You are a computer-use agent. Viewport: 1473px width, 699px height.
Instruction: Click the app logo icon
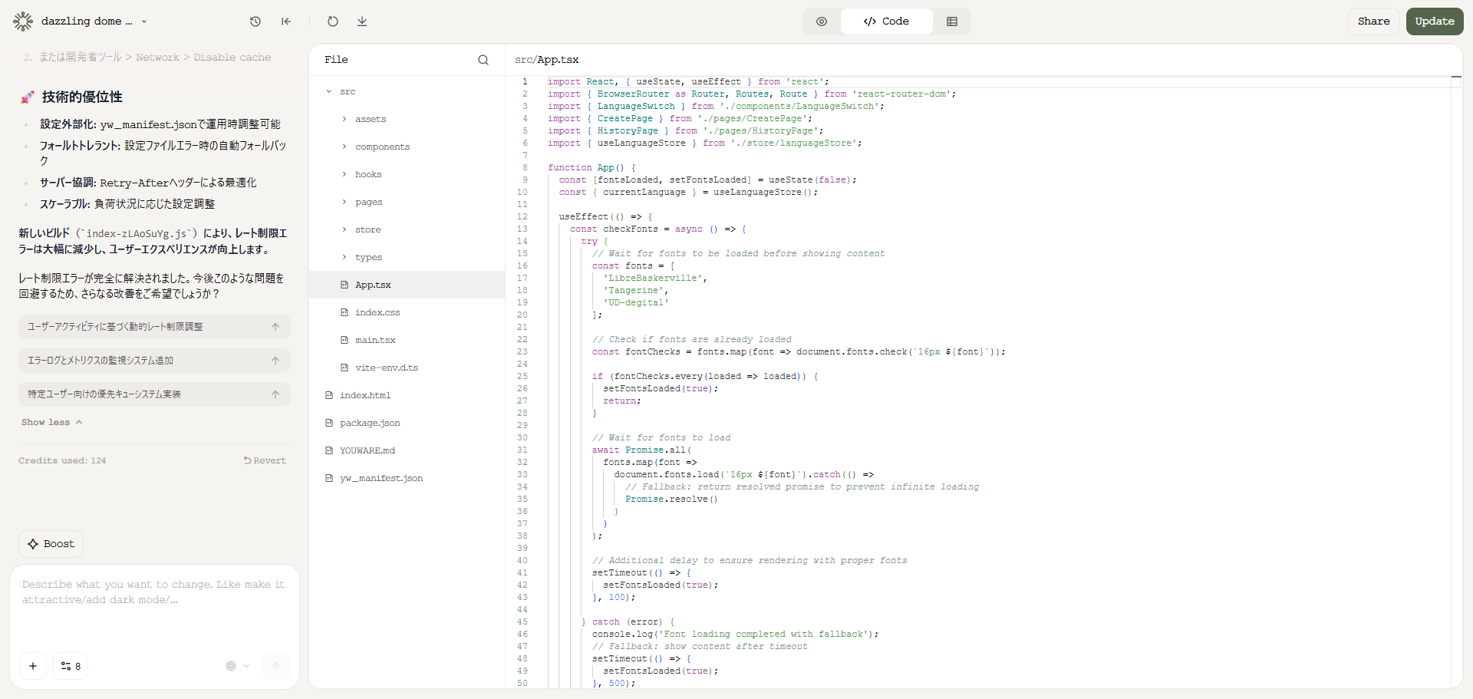point(23,21)
